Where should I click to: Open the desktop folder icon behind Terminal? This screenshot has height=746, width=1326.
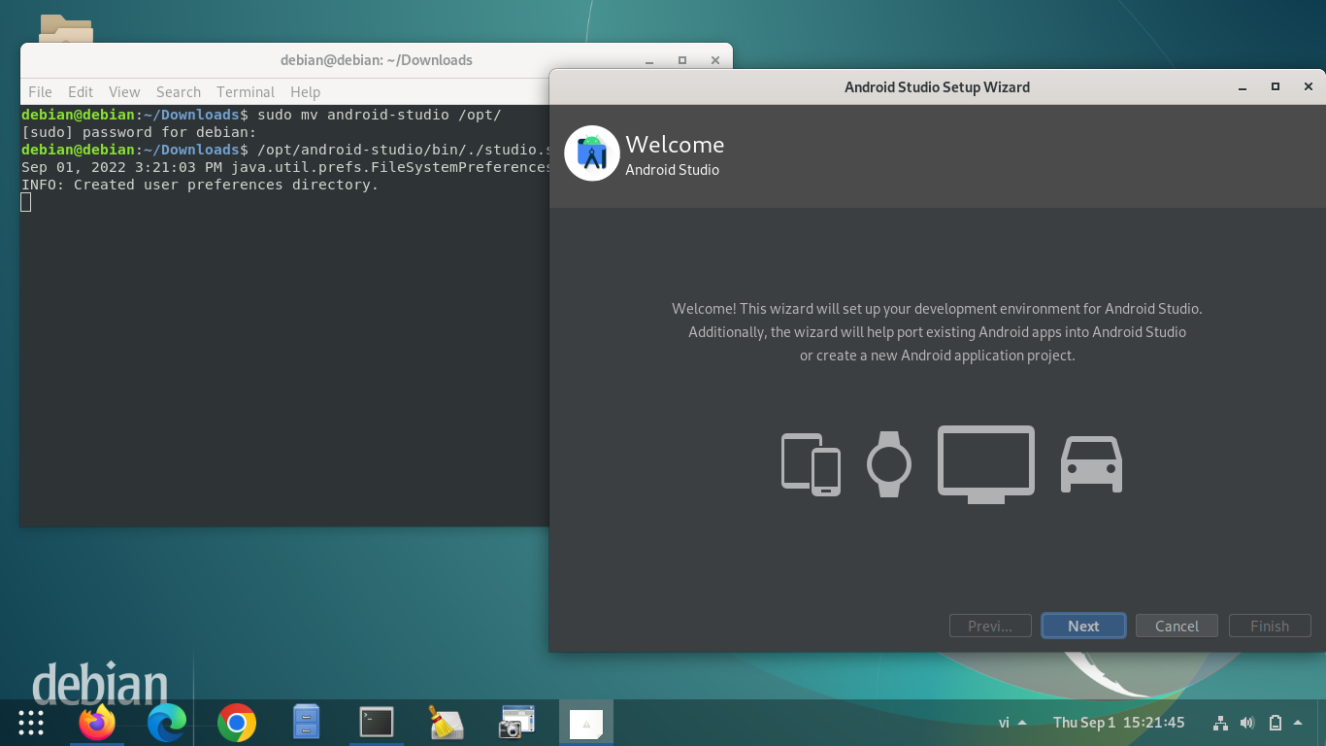tap(66, 28)
